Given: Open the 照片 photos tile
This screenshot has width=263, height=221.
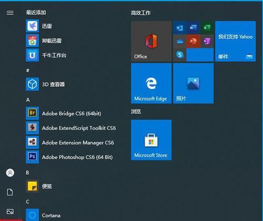Looking at the screenshot, I should (194, 83).
